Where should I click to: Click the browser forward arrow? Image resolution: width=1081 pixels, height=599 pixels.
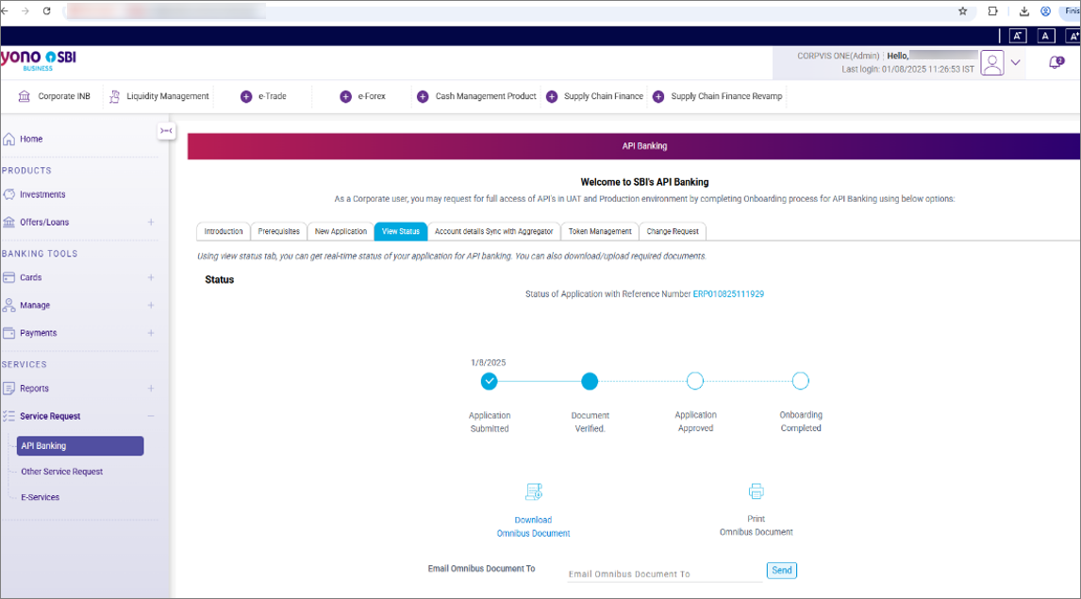click(x=25, y=11)
